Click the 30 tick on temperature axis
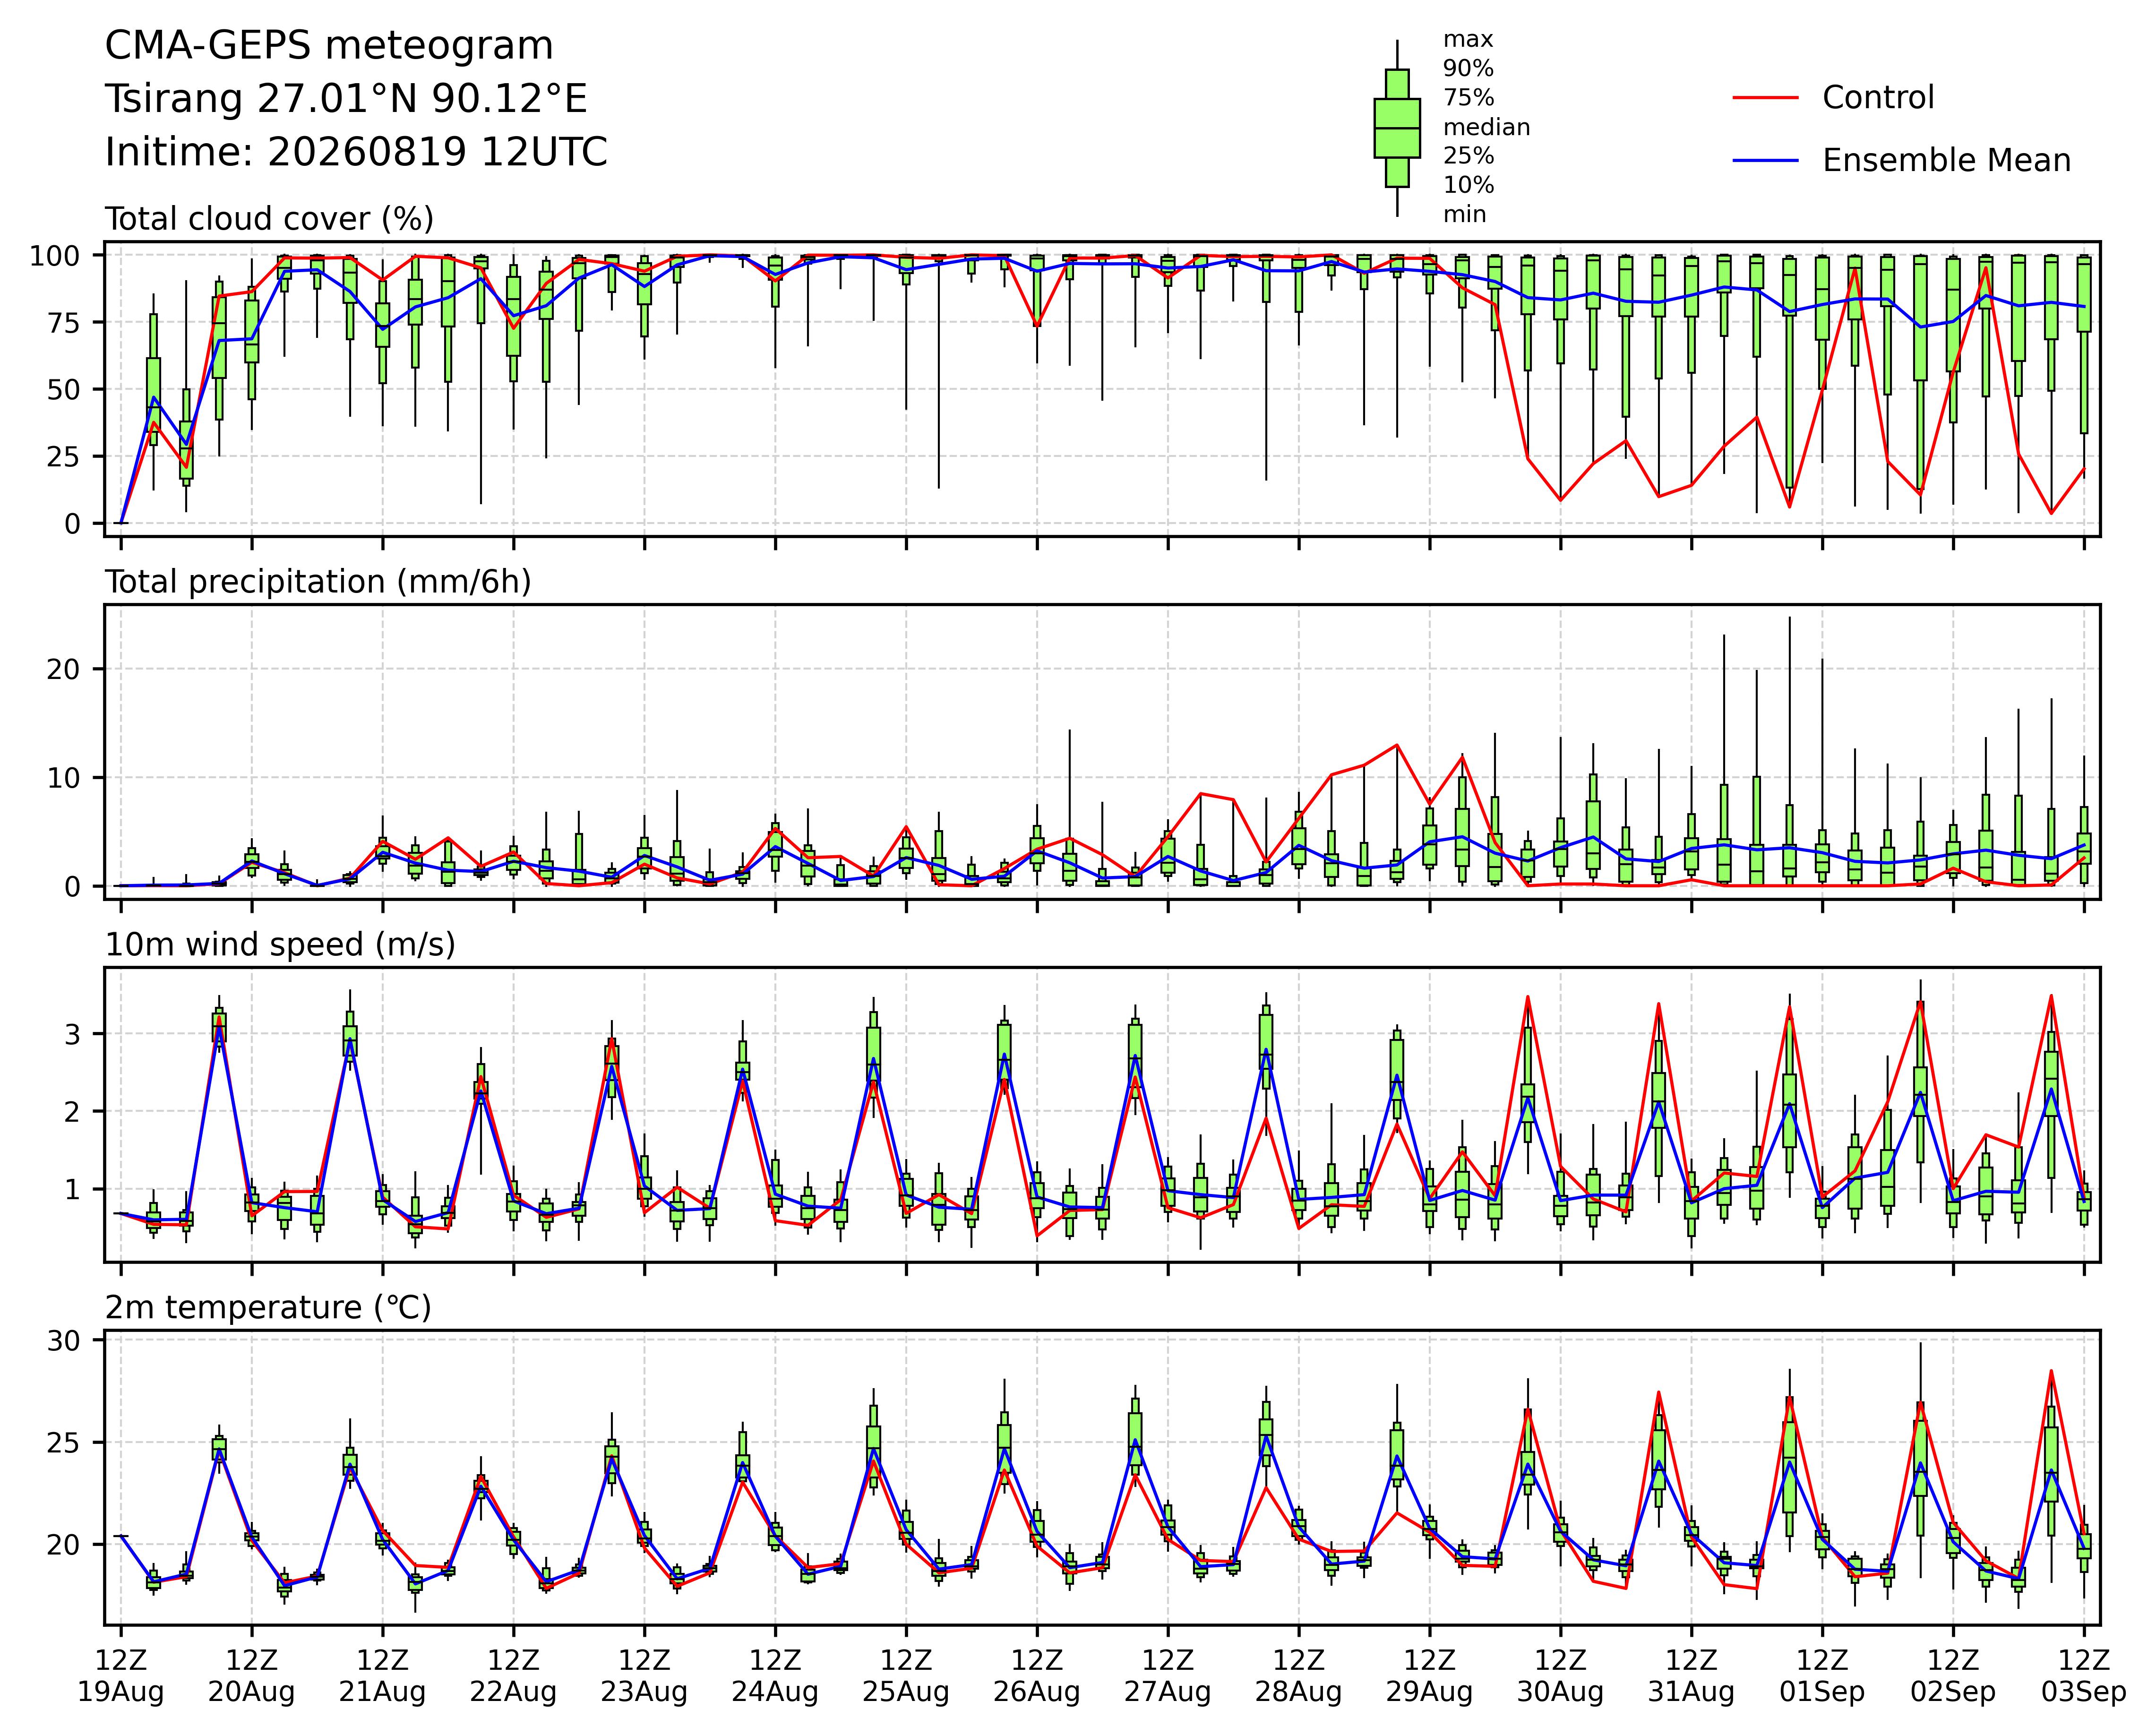The image size is (2156, 1735). coord(63,1340)
